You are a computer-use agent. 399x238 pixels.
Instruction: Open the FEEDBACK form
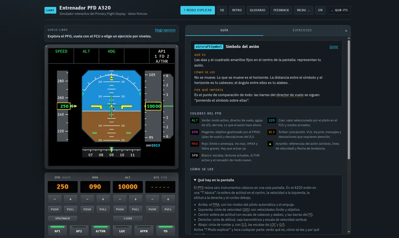(x=281, y=10)
